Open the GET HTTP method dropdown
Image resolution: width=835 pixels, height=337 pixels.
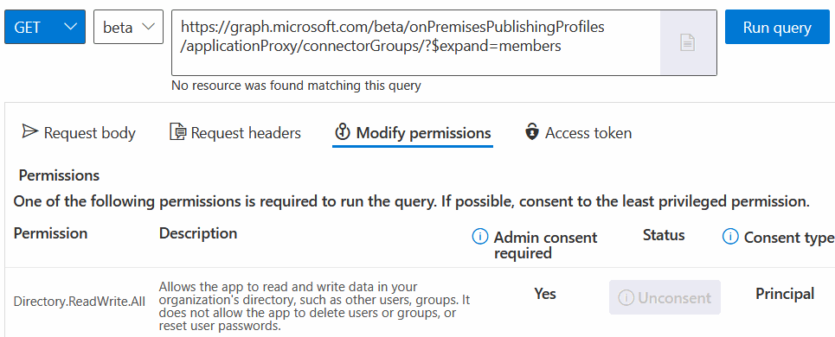coord(45,27)
